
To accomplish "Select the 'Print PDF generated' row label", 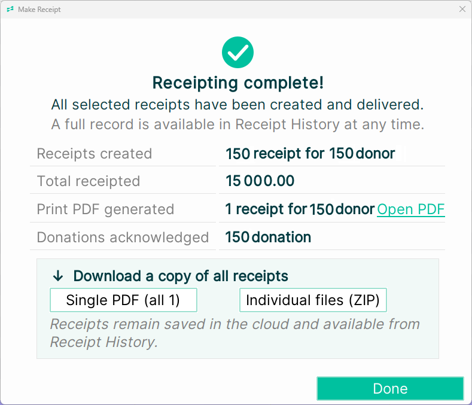I will pos(105,209).
